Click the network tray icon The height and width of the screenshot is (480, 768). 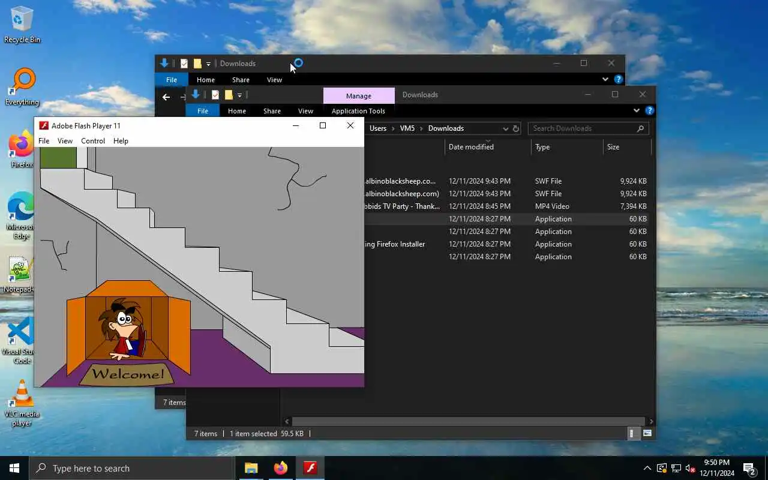pyautogui.click(x=676, y=468)
